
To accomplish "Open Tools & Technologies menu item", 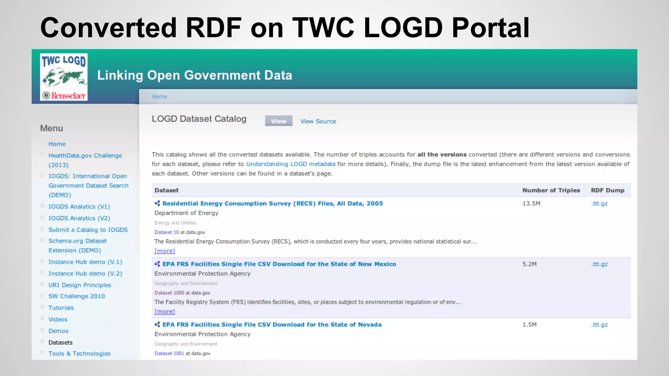I will (x=79, y=353).
